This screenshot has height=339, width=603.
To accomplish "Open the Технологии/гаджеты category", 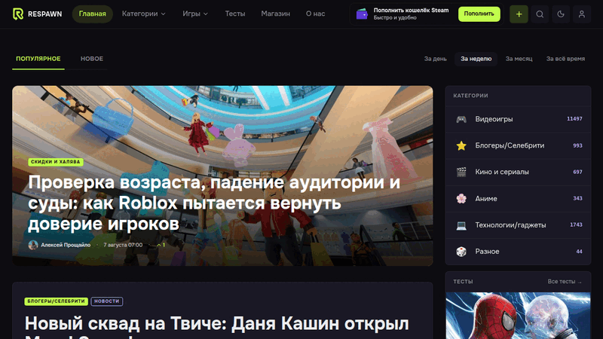I will pyautogui.click(x=518, y=224).
